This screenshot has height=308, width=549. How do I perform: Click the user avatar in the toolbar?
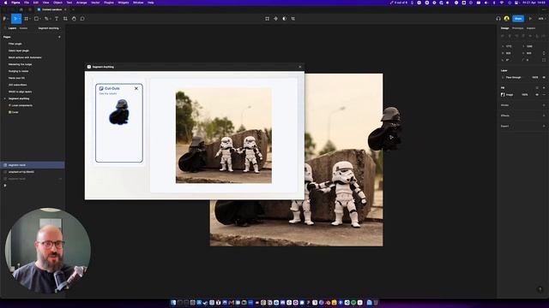[507, 19]
